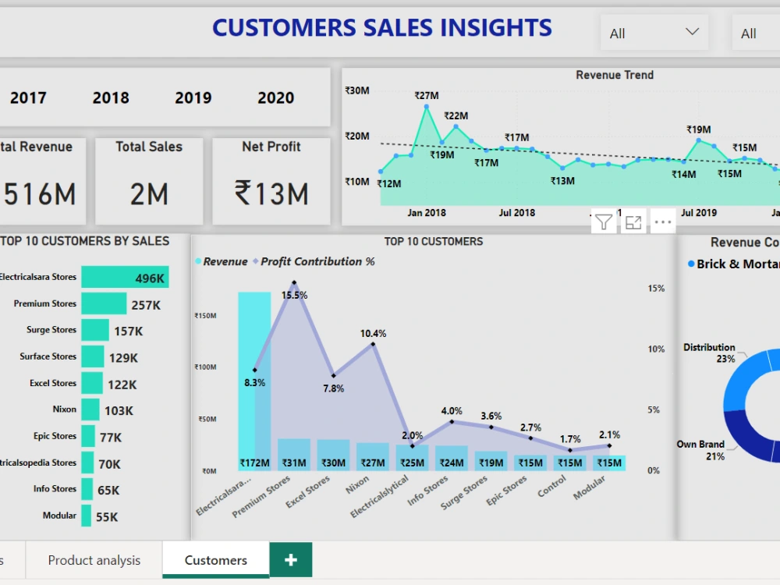The height and width of the screenshot is (585, 780).
Task: Expand the chevron on the All filter
Action: (693, 32)
